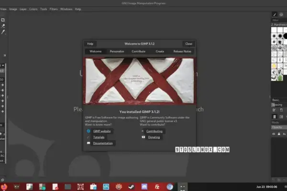
Task: Open the Patterns grid tab icon
Action: pos(281,15)
